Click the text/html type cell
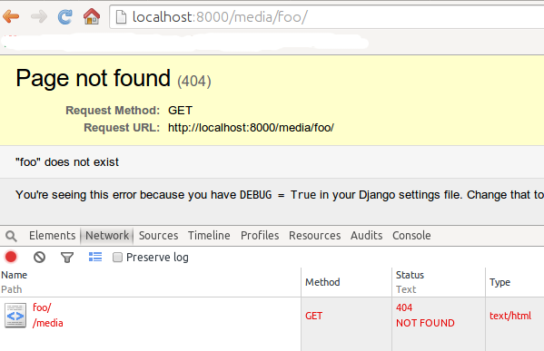This screenshot has width=544, height=351. [x=510, y=316]
